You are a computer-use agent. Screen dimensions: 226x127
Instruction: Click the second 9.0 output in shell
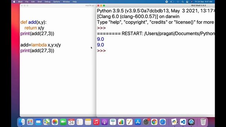(x=100, y=45)
